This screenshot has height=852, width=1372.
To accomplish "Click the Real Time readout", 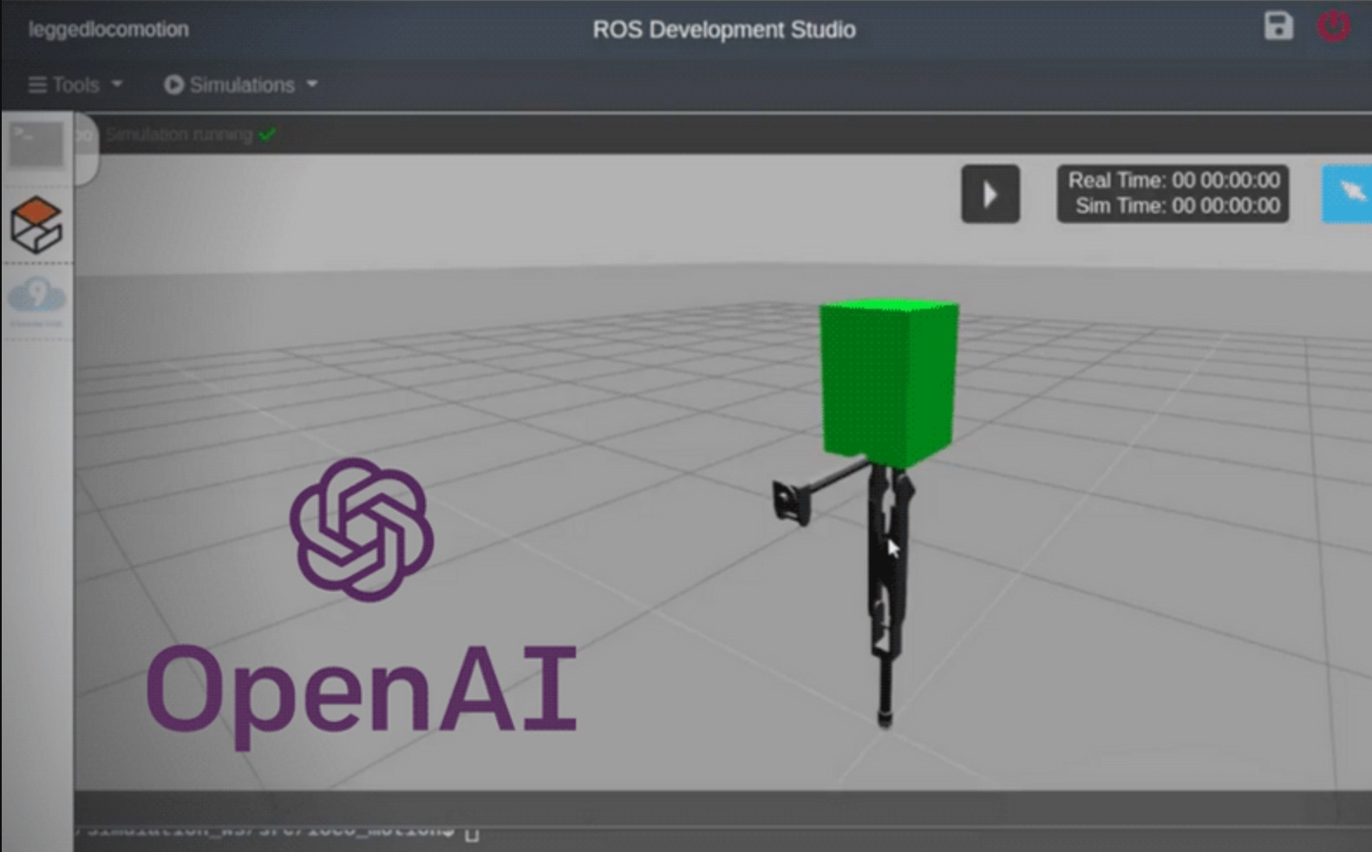I will point(1173,180).
